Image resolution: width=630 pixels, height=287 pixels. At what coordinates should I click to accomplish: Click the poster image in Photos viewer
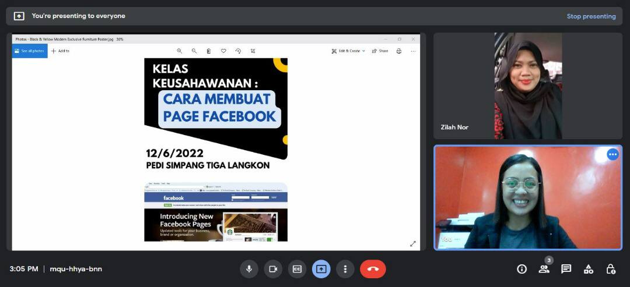coord(216,150)
